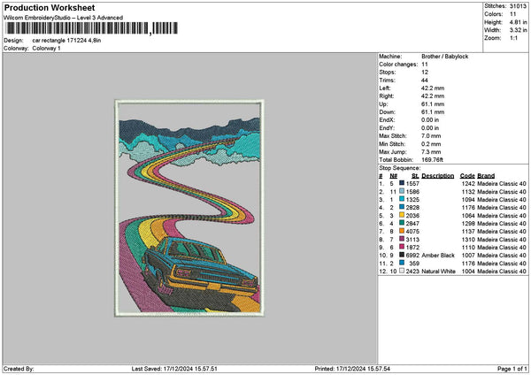This screenshot has width=531, height=375.
Task: Click the barcode under the worksheet title
Action: pyautogui.click(x=78, y=29)
